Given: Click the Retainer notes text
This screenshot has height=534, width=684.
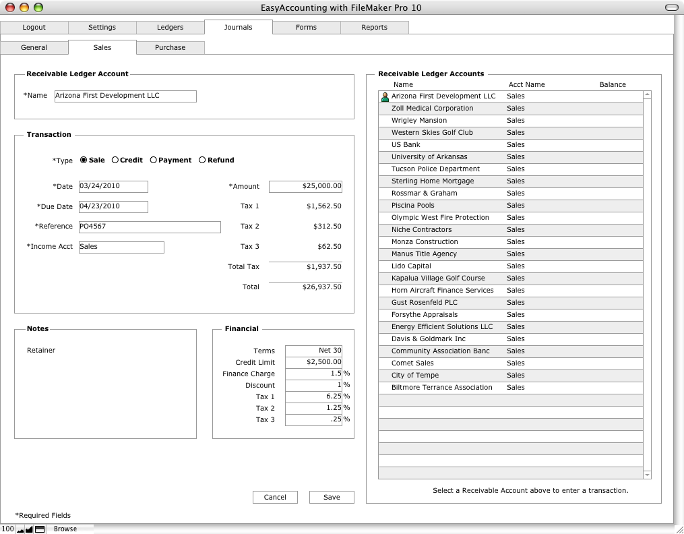Looking at the screenshot, I should point(41,351).
